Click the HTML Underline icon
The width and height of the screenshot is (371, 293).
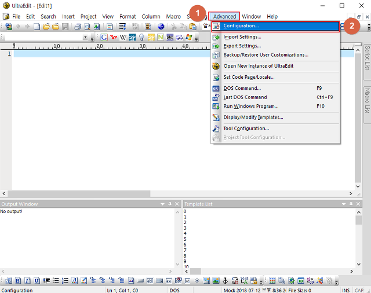(x=37, y=281)
